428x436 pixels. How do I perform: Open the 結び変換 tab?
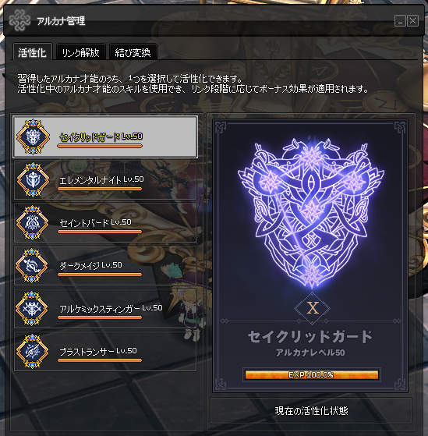133,52
